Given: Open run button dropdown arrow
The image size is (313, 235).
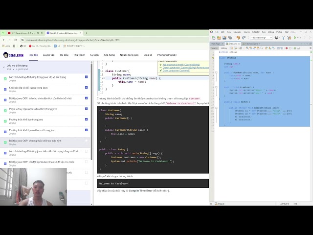Looking at the screenshot, I should (298, 38).
